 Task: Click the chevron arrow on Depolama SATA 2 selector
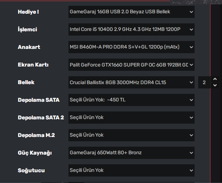191,118
